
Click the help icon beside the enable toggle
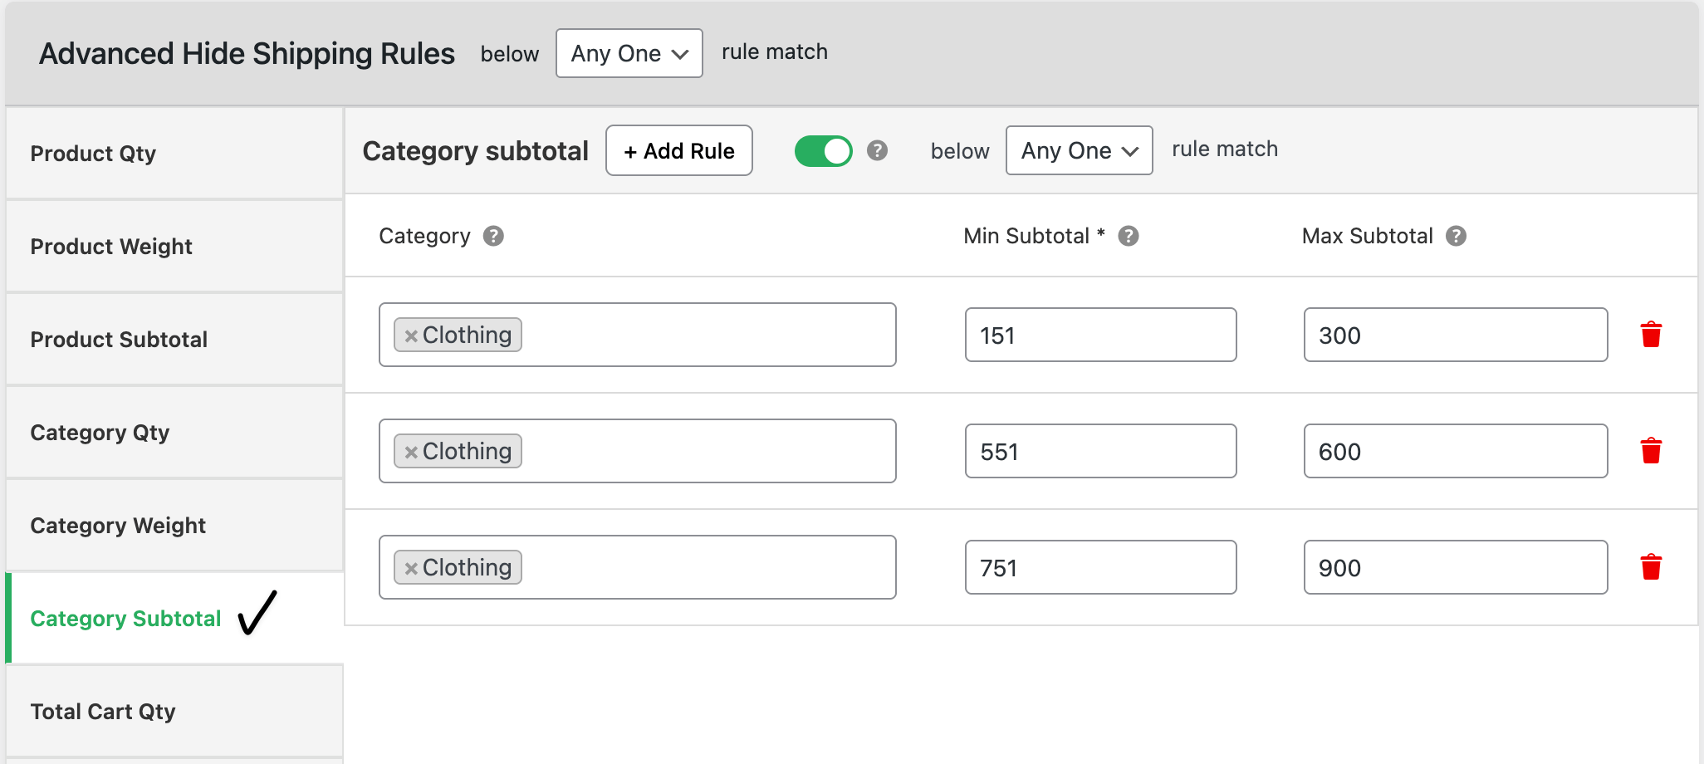point(878,150)
